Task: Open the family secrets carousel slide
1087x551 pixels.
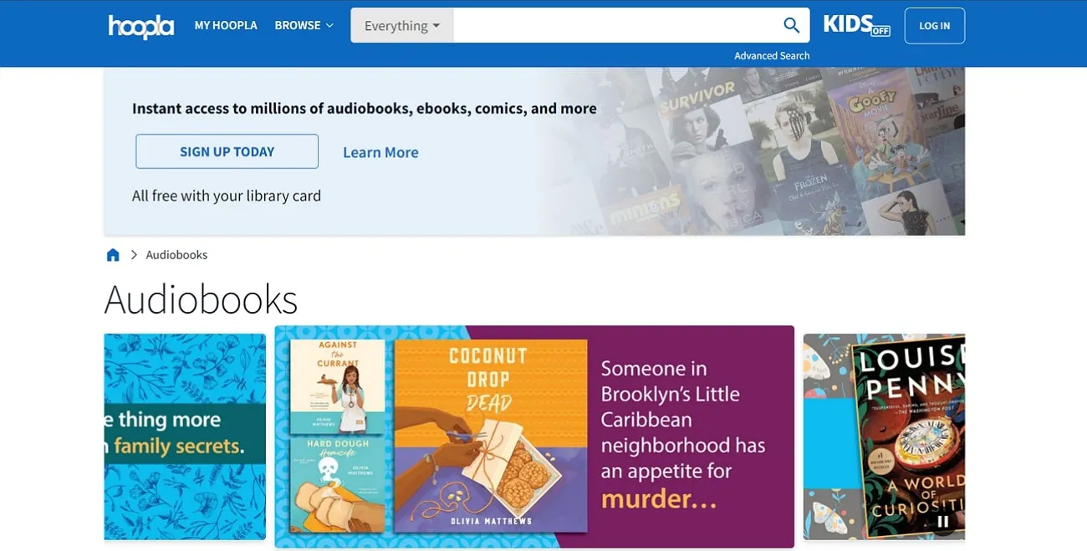Action: 185,436
